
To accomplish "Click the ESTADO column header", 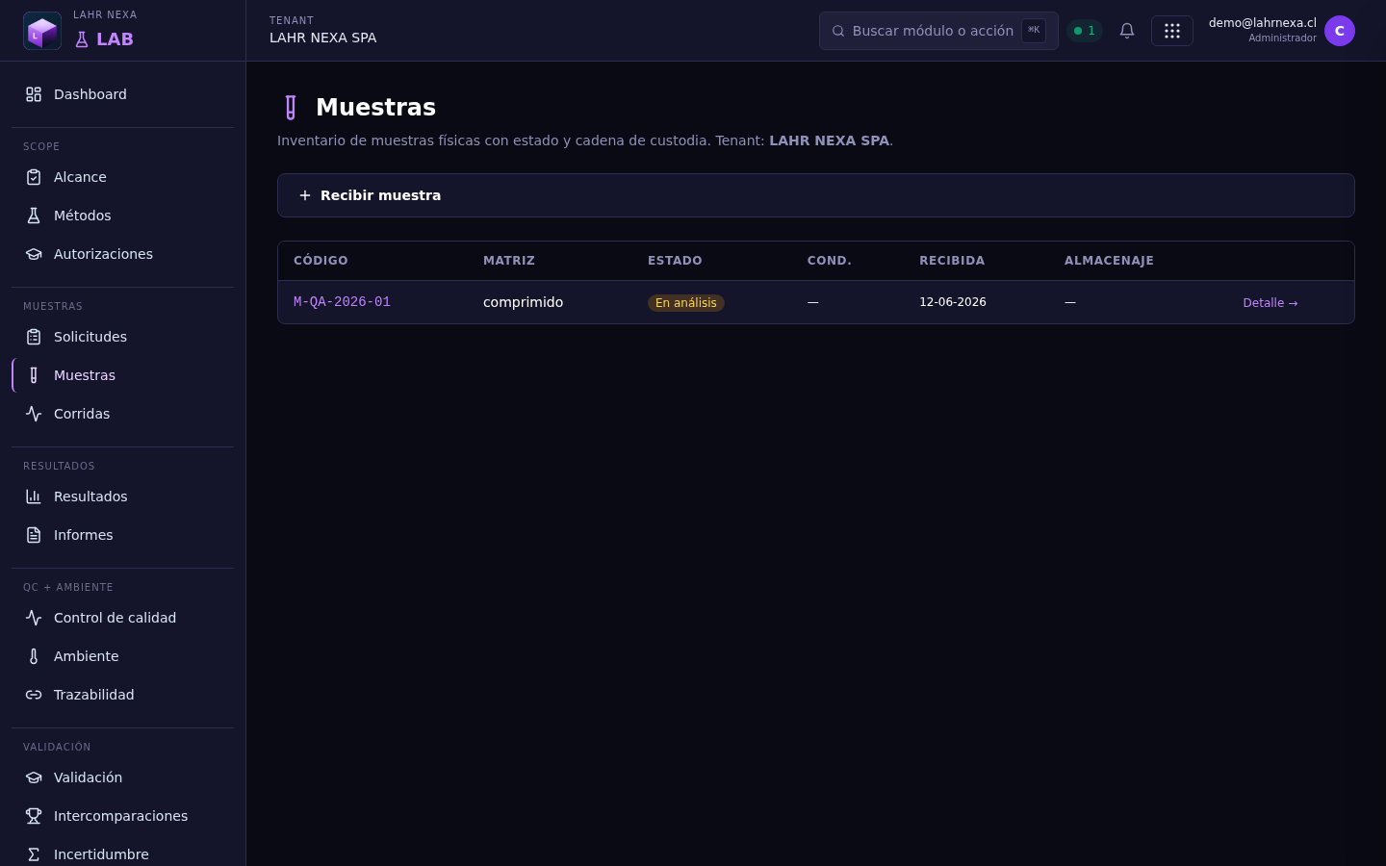I will click(x=675, y=261).
